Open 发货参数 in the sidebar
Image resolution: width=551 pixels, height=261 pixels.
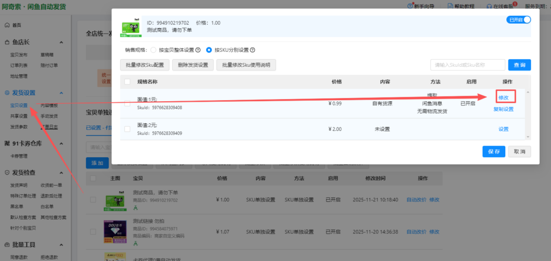click(19, 126)
